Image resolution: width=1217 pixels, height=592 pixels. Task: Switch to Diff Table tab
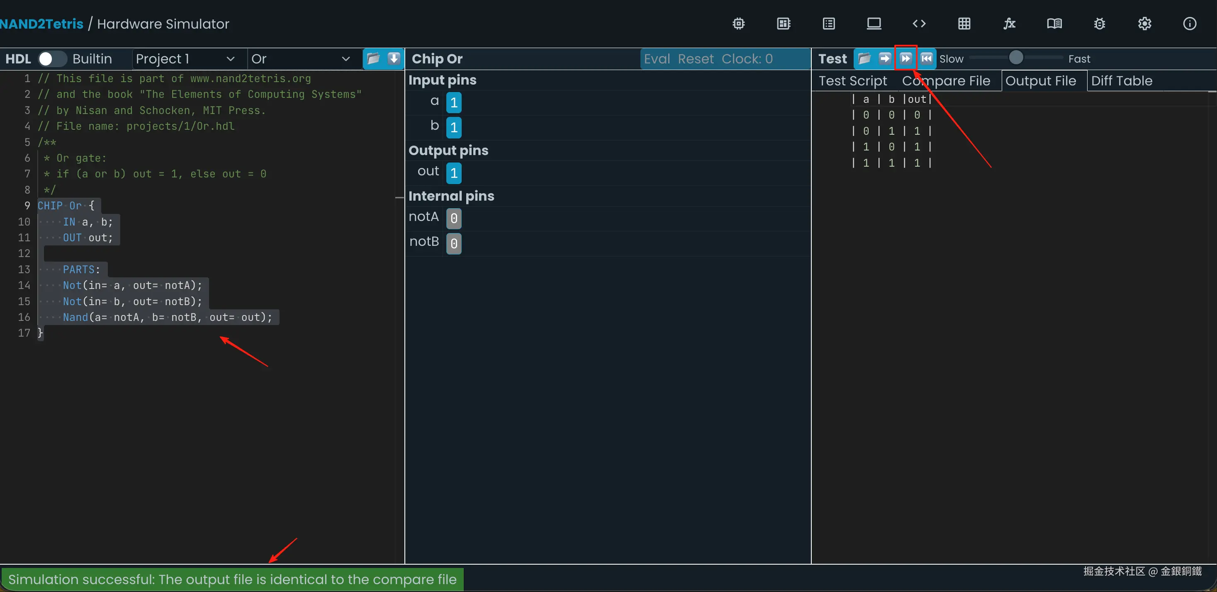[x=1122, y=81]
